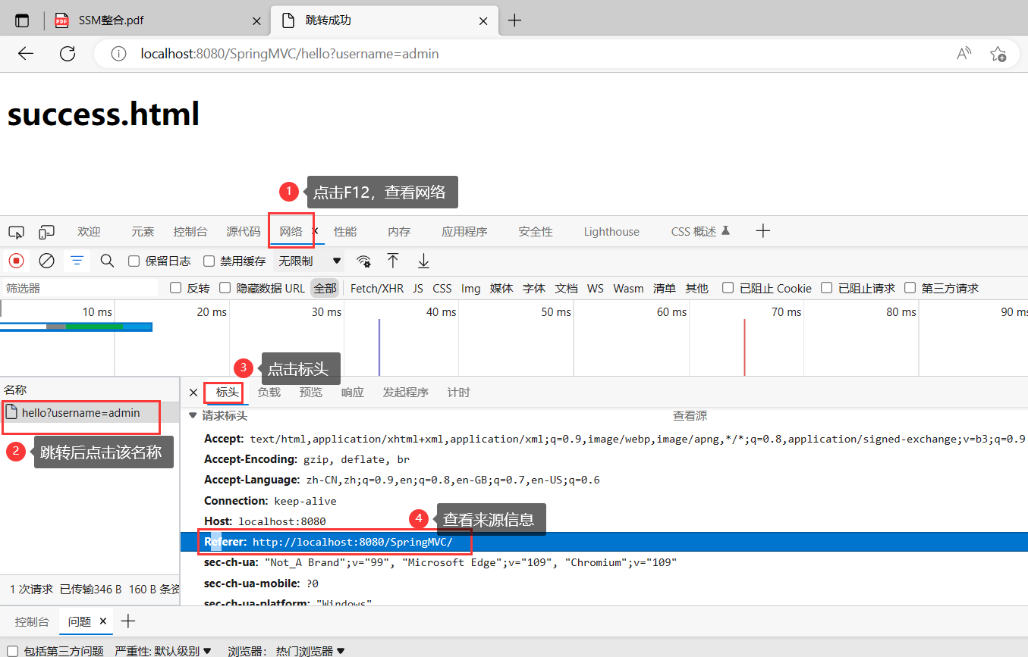
Task: Open the 响应 request detail tab
Action: point(353,393)
